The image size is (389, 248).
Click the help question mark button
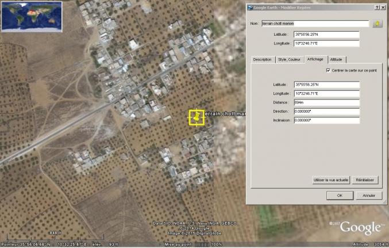pos(376,7)
